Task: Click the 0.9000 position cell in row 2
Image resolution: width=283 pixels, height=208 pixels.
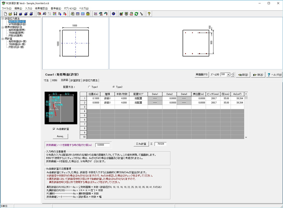Action: point(93,103)
